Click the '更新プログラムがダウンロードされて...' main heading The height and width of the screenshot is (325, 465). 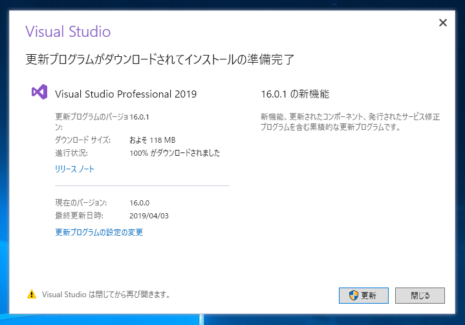tap(160, 59)
